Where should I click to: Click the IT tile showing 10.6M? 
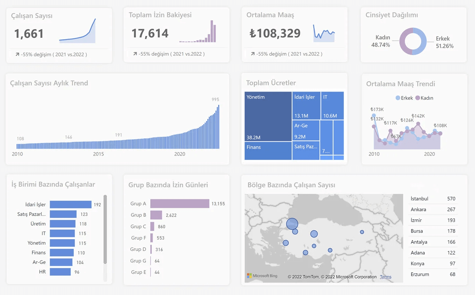[x=332, y=106]
